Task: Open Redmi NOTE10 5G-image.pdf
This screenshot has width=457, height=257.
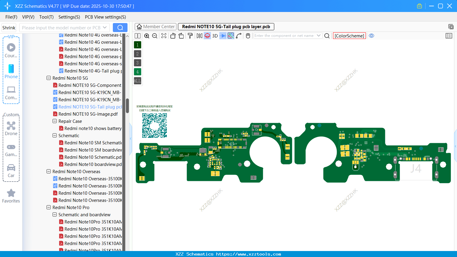Action: coord(86,114)
